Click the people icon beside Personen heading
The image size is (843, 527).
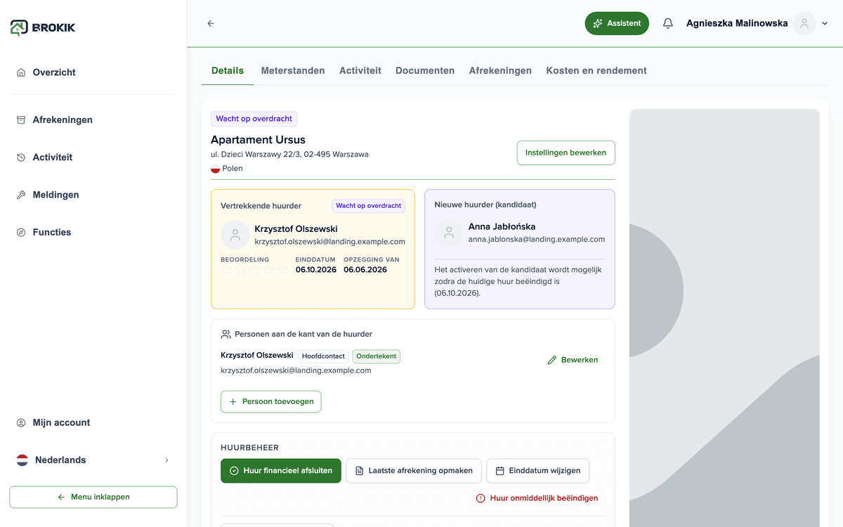click(226, 334)
